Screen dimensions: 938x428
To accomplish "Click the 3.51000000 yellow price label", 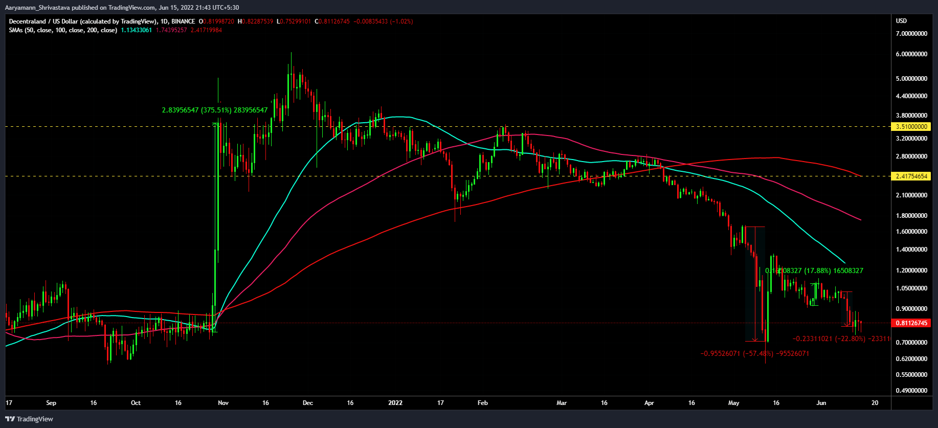I will coord(911,126).
